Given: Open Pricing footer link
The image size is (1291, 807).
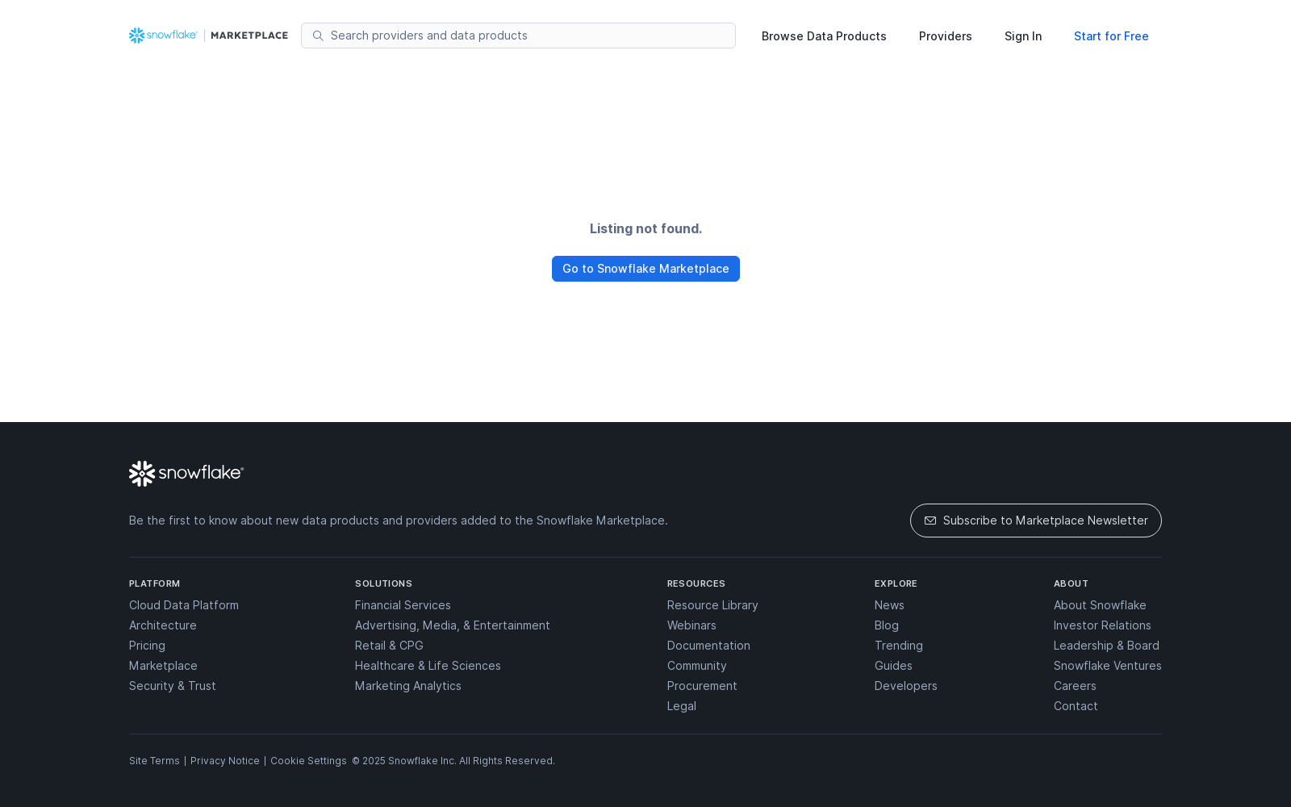Looking at the screenshot, I should coord(147,646).
